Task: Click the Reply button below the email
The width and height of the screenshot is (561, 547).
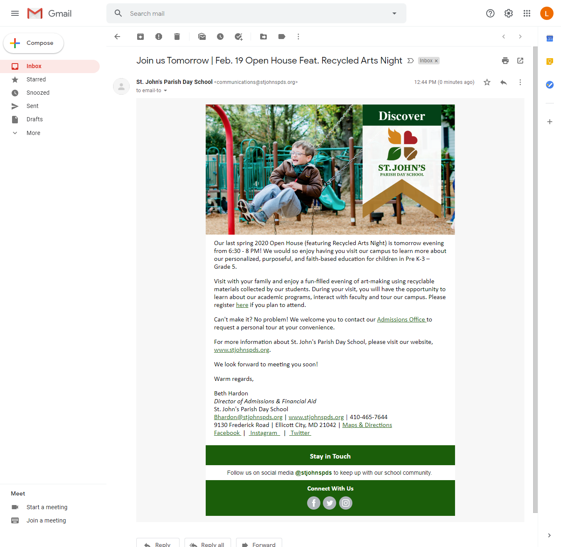Action: (158, 543)
